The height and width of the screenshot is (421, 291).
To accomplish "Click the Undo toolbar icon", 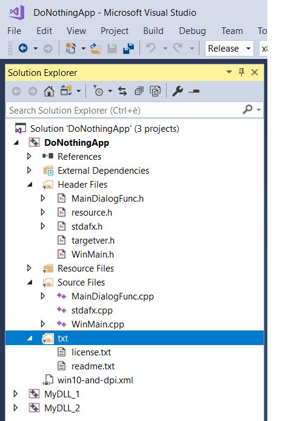I will tap(151, 49).
